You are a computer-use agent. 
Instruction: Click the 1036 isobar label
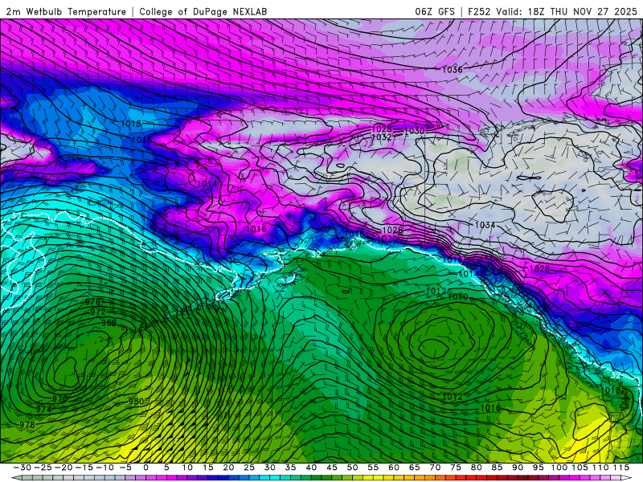[453, 70]
